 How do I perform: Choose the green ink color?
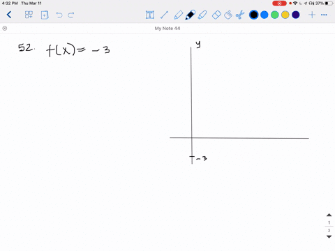[275, 15]
